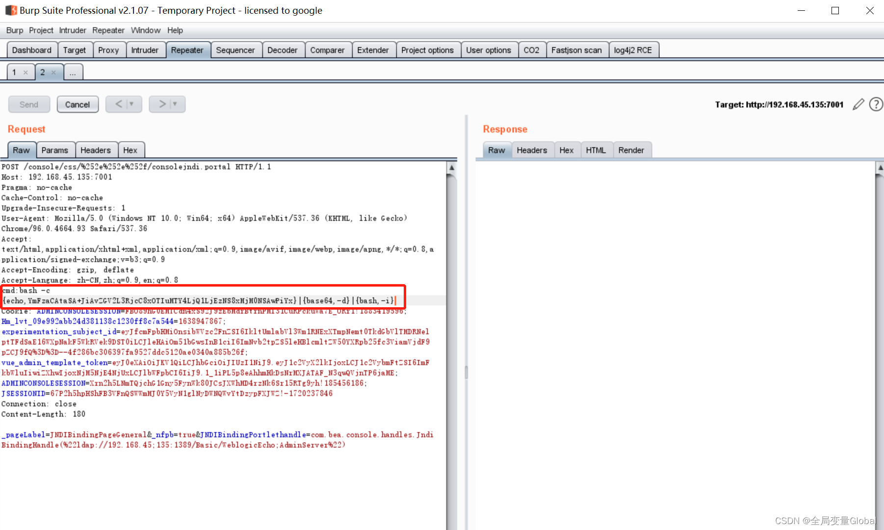Click the Host header line

point(57,177)
